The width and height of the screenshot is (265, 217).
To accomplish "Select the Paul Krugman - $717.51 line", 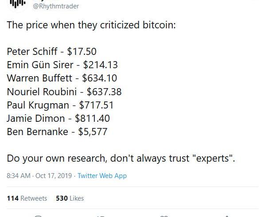I will click(x=60, y=105).
